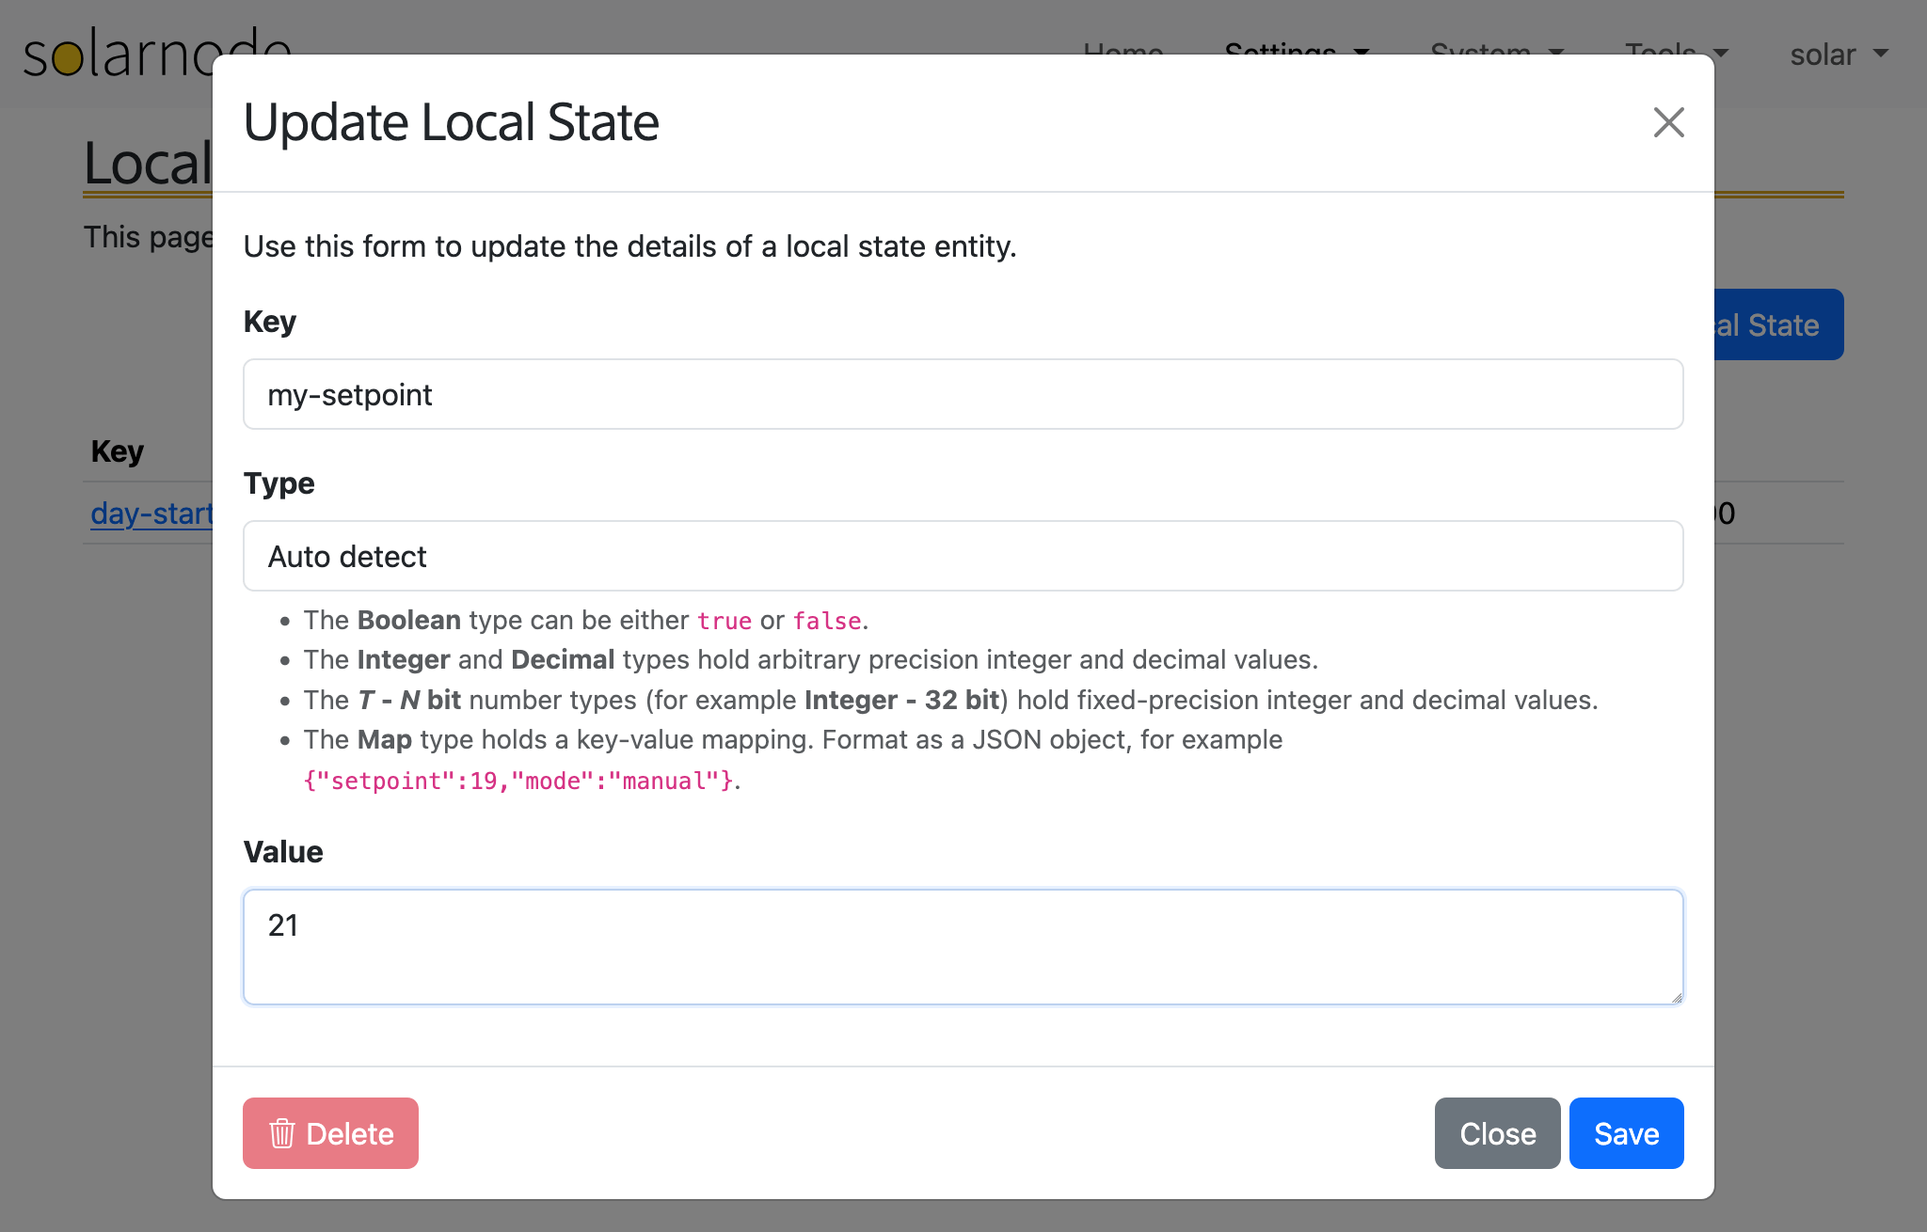
Task: Click the partially hidden Local State button
Action: (1778, 324)
